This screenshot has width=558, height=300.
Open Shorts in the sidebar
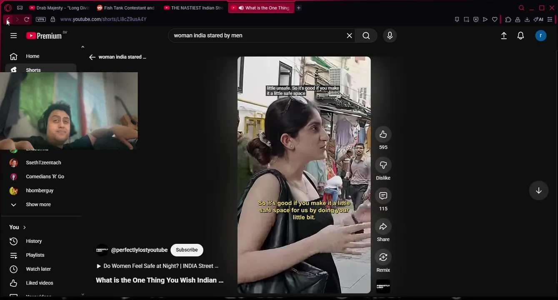[41, 69]
